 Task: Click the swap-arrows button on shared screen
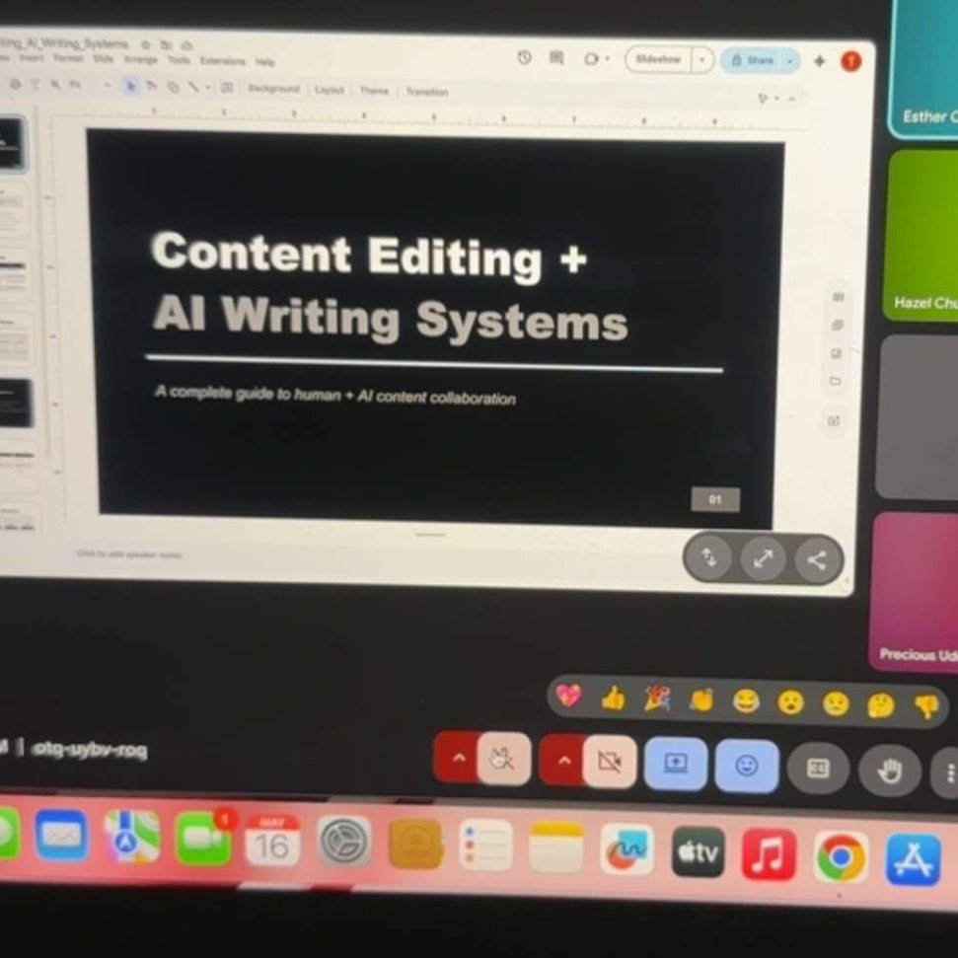(708, 556)
